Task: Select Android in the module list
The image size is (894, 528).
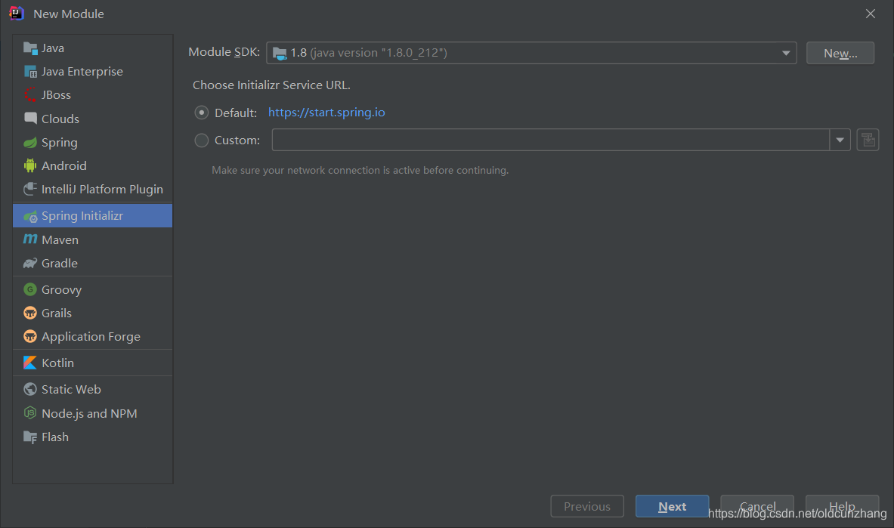Action: pyautogui.click(x=92, y=165)
